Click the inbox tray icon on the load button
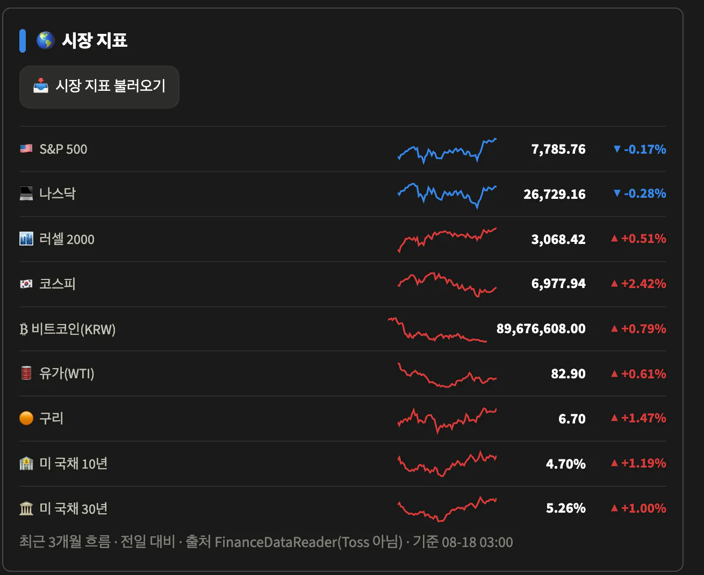Viewport: 704px width, 575px height. (x=41, y=86)
